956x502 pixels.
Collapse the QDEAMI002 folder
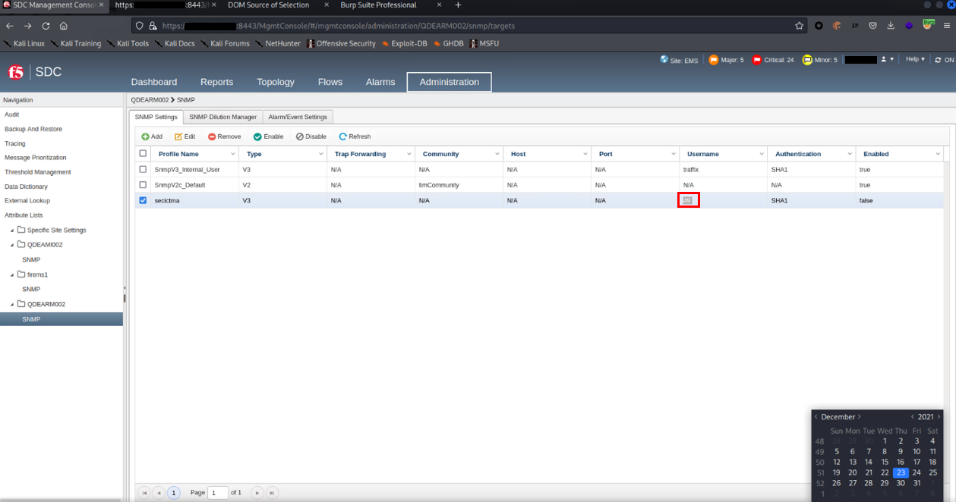click(x=12, y=245)
